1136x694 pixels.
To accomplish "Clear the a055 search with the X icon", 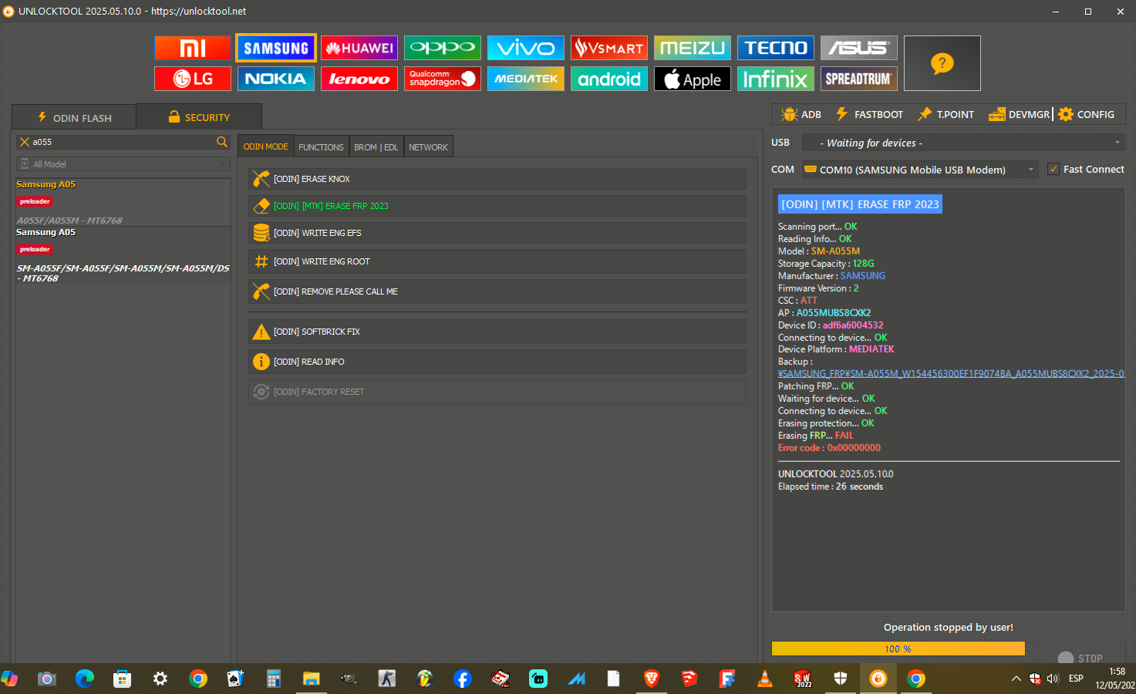I will (25, 142).
